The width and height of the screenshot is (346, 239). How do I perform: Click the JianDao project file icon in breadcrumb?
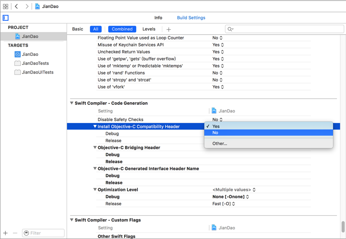(38, 6)
